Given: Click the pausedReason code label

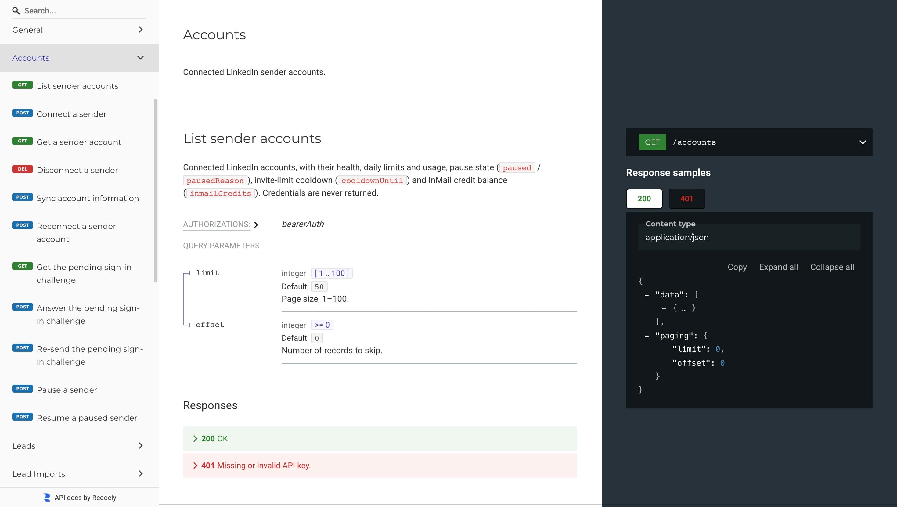Looking at the screenshot, I should [215, 180].
